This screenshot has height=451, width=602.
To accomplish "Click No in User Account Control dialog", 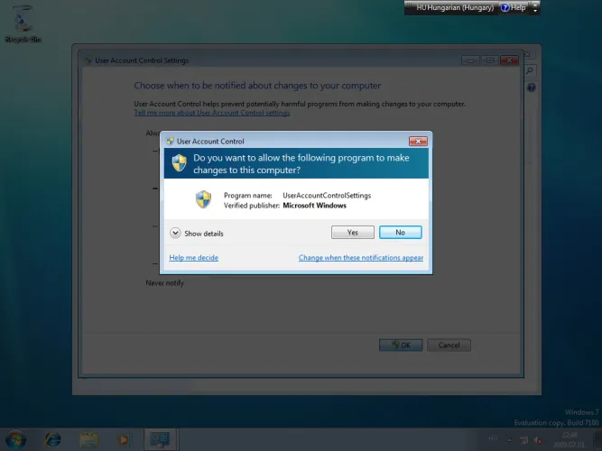I will (400, 232).
